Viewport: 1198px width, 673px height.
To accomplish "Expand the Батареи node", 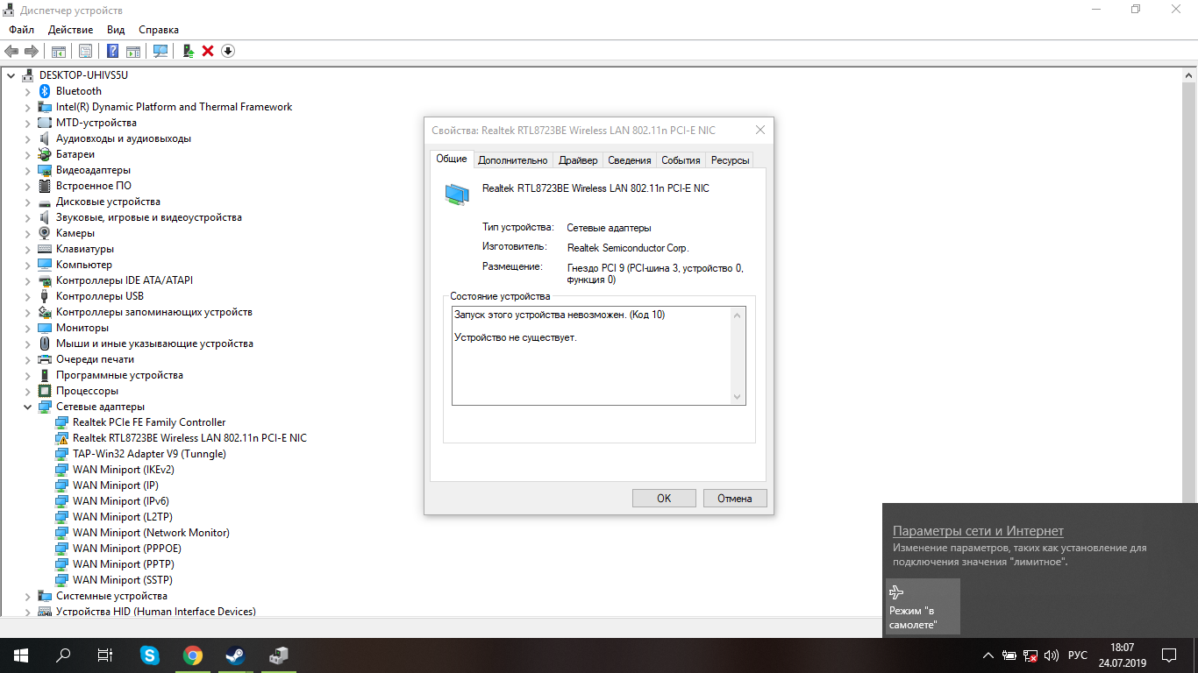I will click(x=28, y=154).
